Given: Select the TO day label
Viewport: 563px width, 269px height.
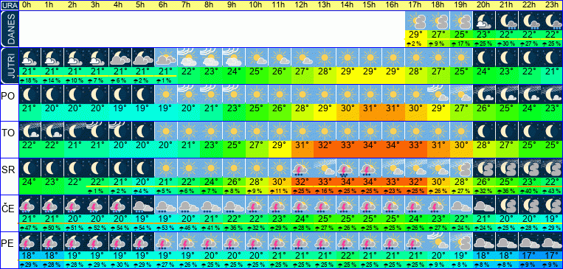Looking at the screenshot, I should pos(8,133).
